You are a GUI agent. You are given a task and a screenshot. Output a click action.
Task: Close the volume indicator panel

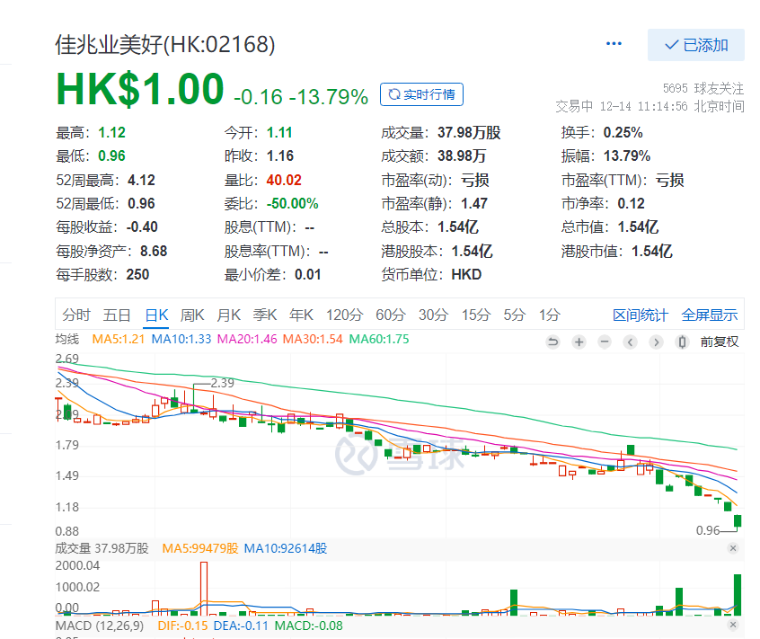[733, 548]
